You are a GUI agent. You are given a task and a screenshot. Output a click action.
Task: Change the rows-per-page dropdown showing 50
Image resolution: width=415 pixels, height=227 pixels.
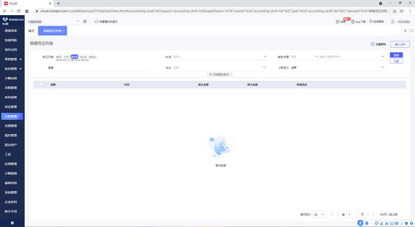pyautogui.click(x=318, y=214)
